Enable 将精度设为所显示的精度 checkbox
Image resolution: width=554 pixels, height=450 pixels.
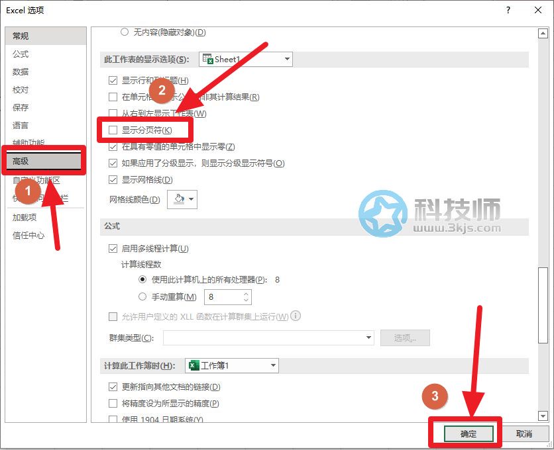(x=113, y=404)
